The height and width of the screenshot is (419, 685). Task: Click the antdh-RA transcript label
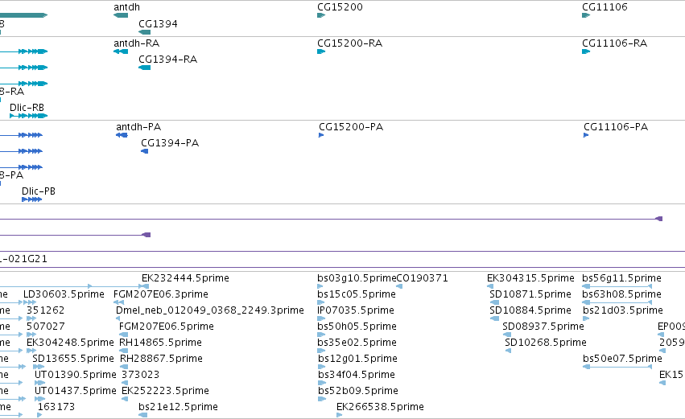pos(137,43)
